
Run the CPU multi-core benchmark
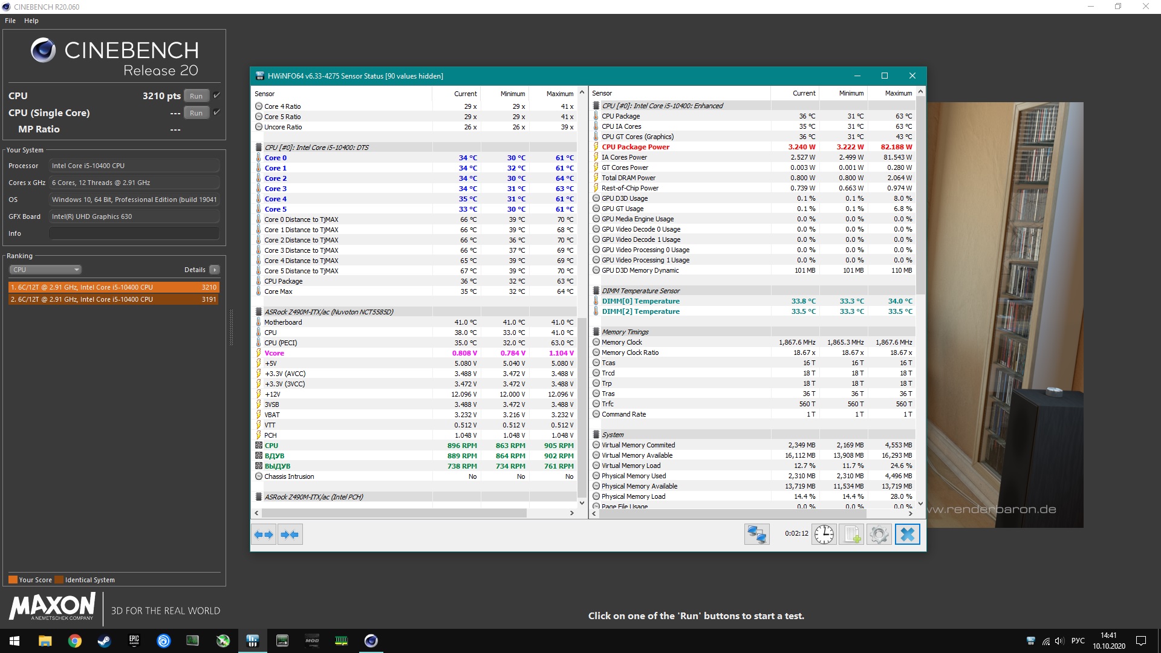click(x=196, y=96)
